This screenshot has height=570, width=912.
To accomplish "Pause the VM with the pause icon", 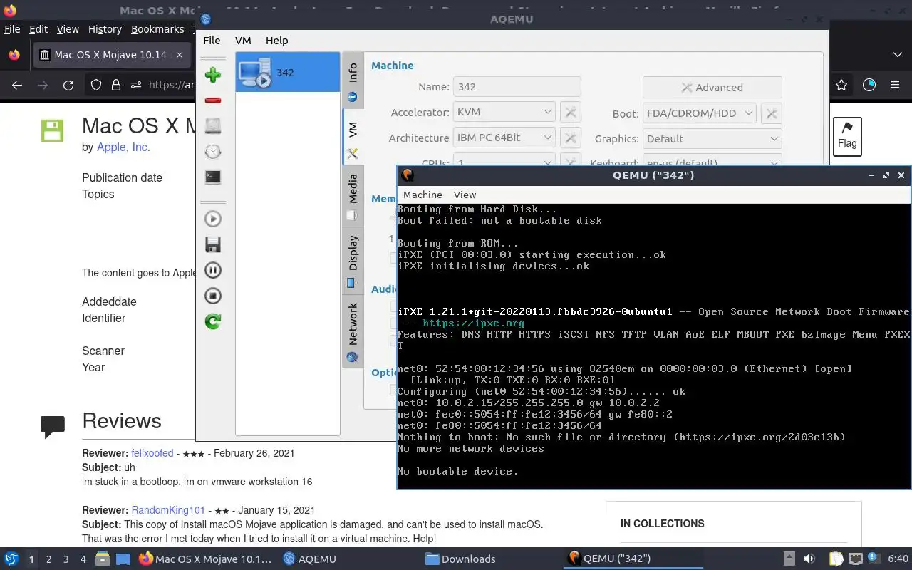I will pos(212,270).
